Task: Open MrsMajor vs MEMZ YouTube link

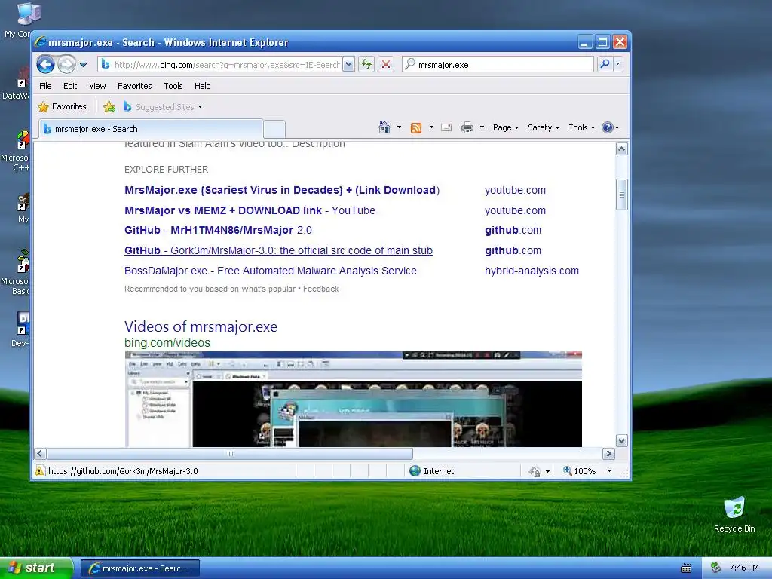Action: pyautogui.click(x=250, y=210)
